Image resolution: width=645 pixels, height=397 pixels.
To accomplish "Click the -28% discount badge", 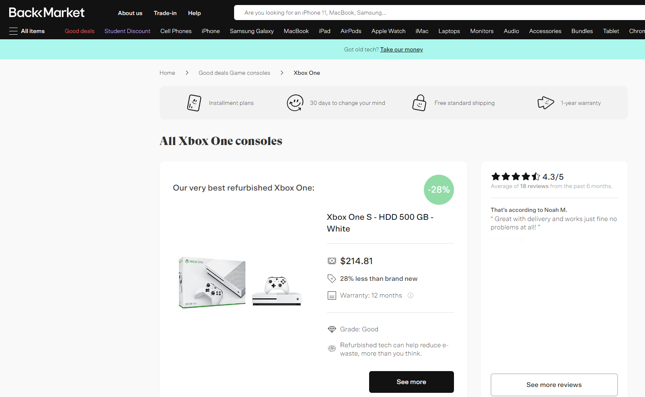I will 439,190.
